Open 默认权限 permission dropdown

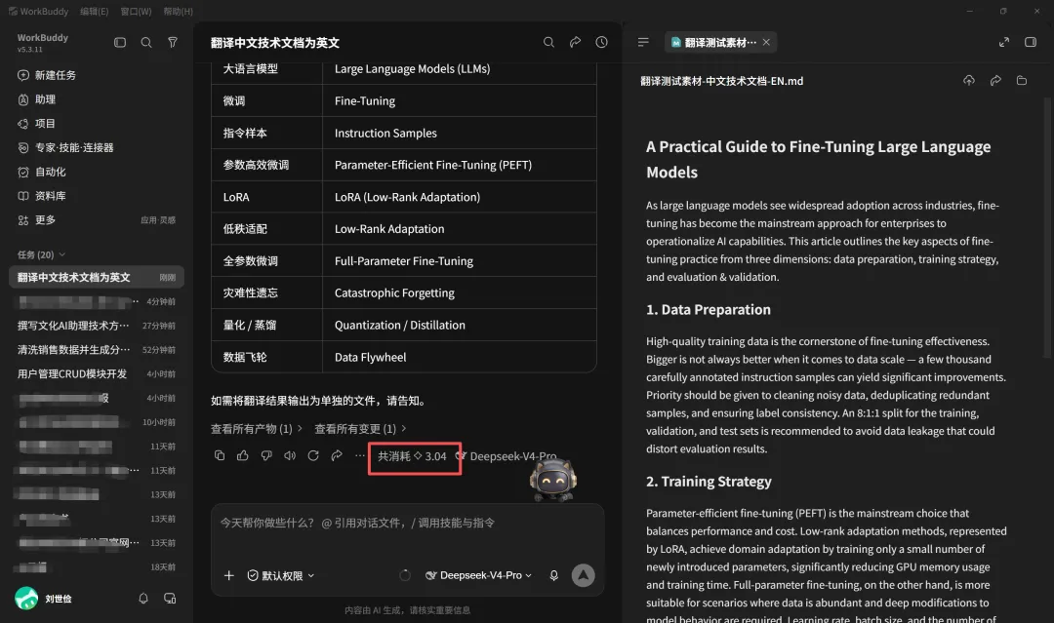point(281,575)
